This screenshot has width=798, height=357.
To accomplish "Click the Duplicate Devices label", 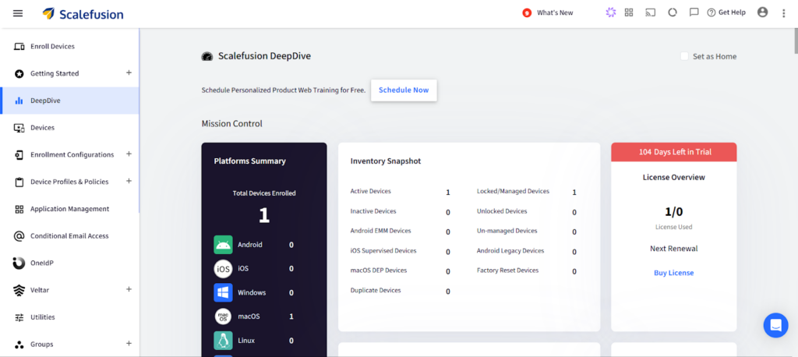I will [376, 290].
